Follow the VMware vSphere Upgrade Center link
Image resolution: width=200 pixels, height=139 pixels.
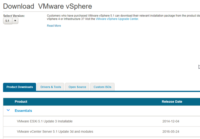[x=117, y=19]
